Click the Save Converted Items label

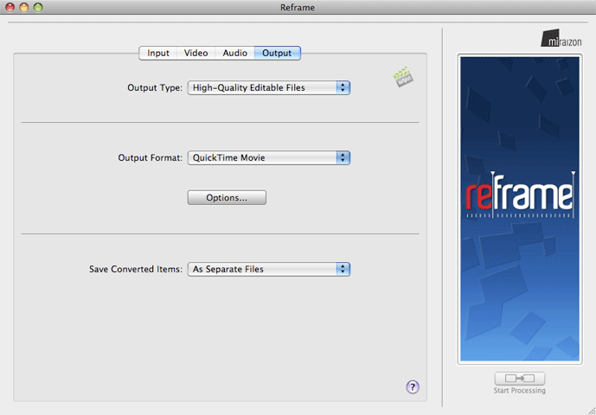pyautogui.click(x=136, y=269)
